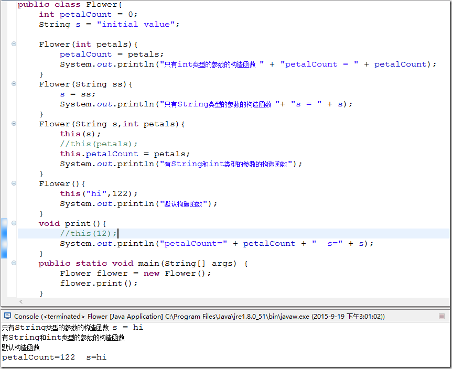Viewport: 452px width, 369px height.
Task: Click the editor horizontal scrollbar left arrow
Action: coord(21,301)
